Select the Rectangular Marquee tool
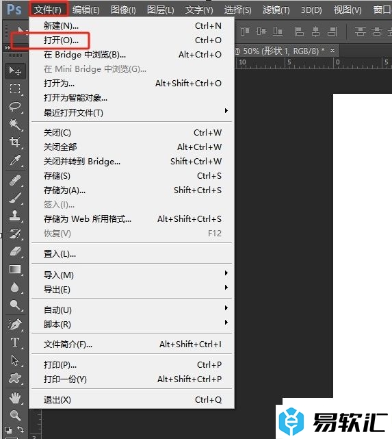 [x=15, y=89]
